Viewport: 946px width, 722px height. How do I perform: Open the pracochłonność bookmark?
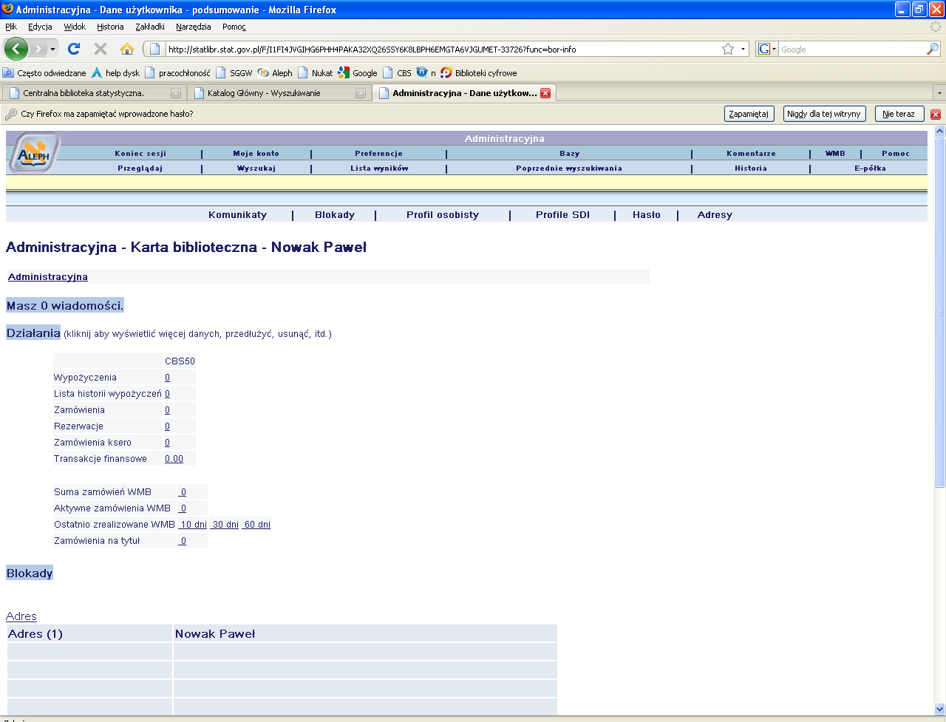(177, 73)
